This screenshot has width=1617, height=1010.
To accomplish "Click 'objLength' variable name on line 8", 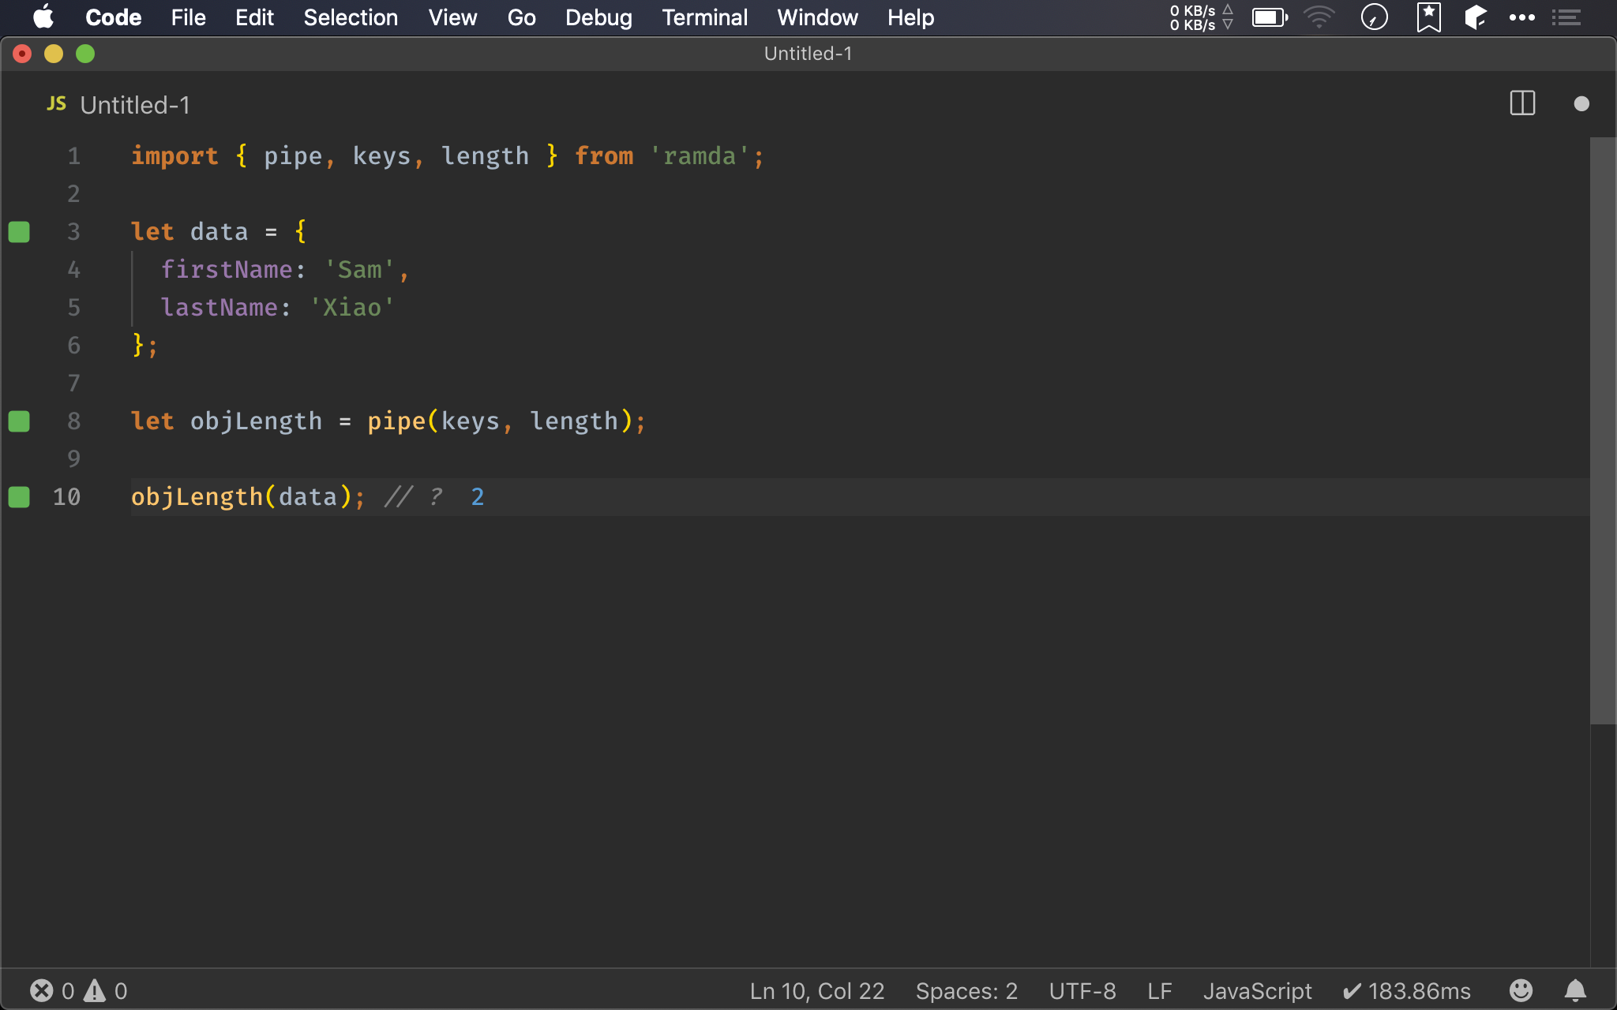I will pos(256,421).
